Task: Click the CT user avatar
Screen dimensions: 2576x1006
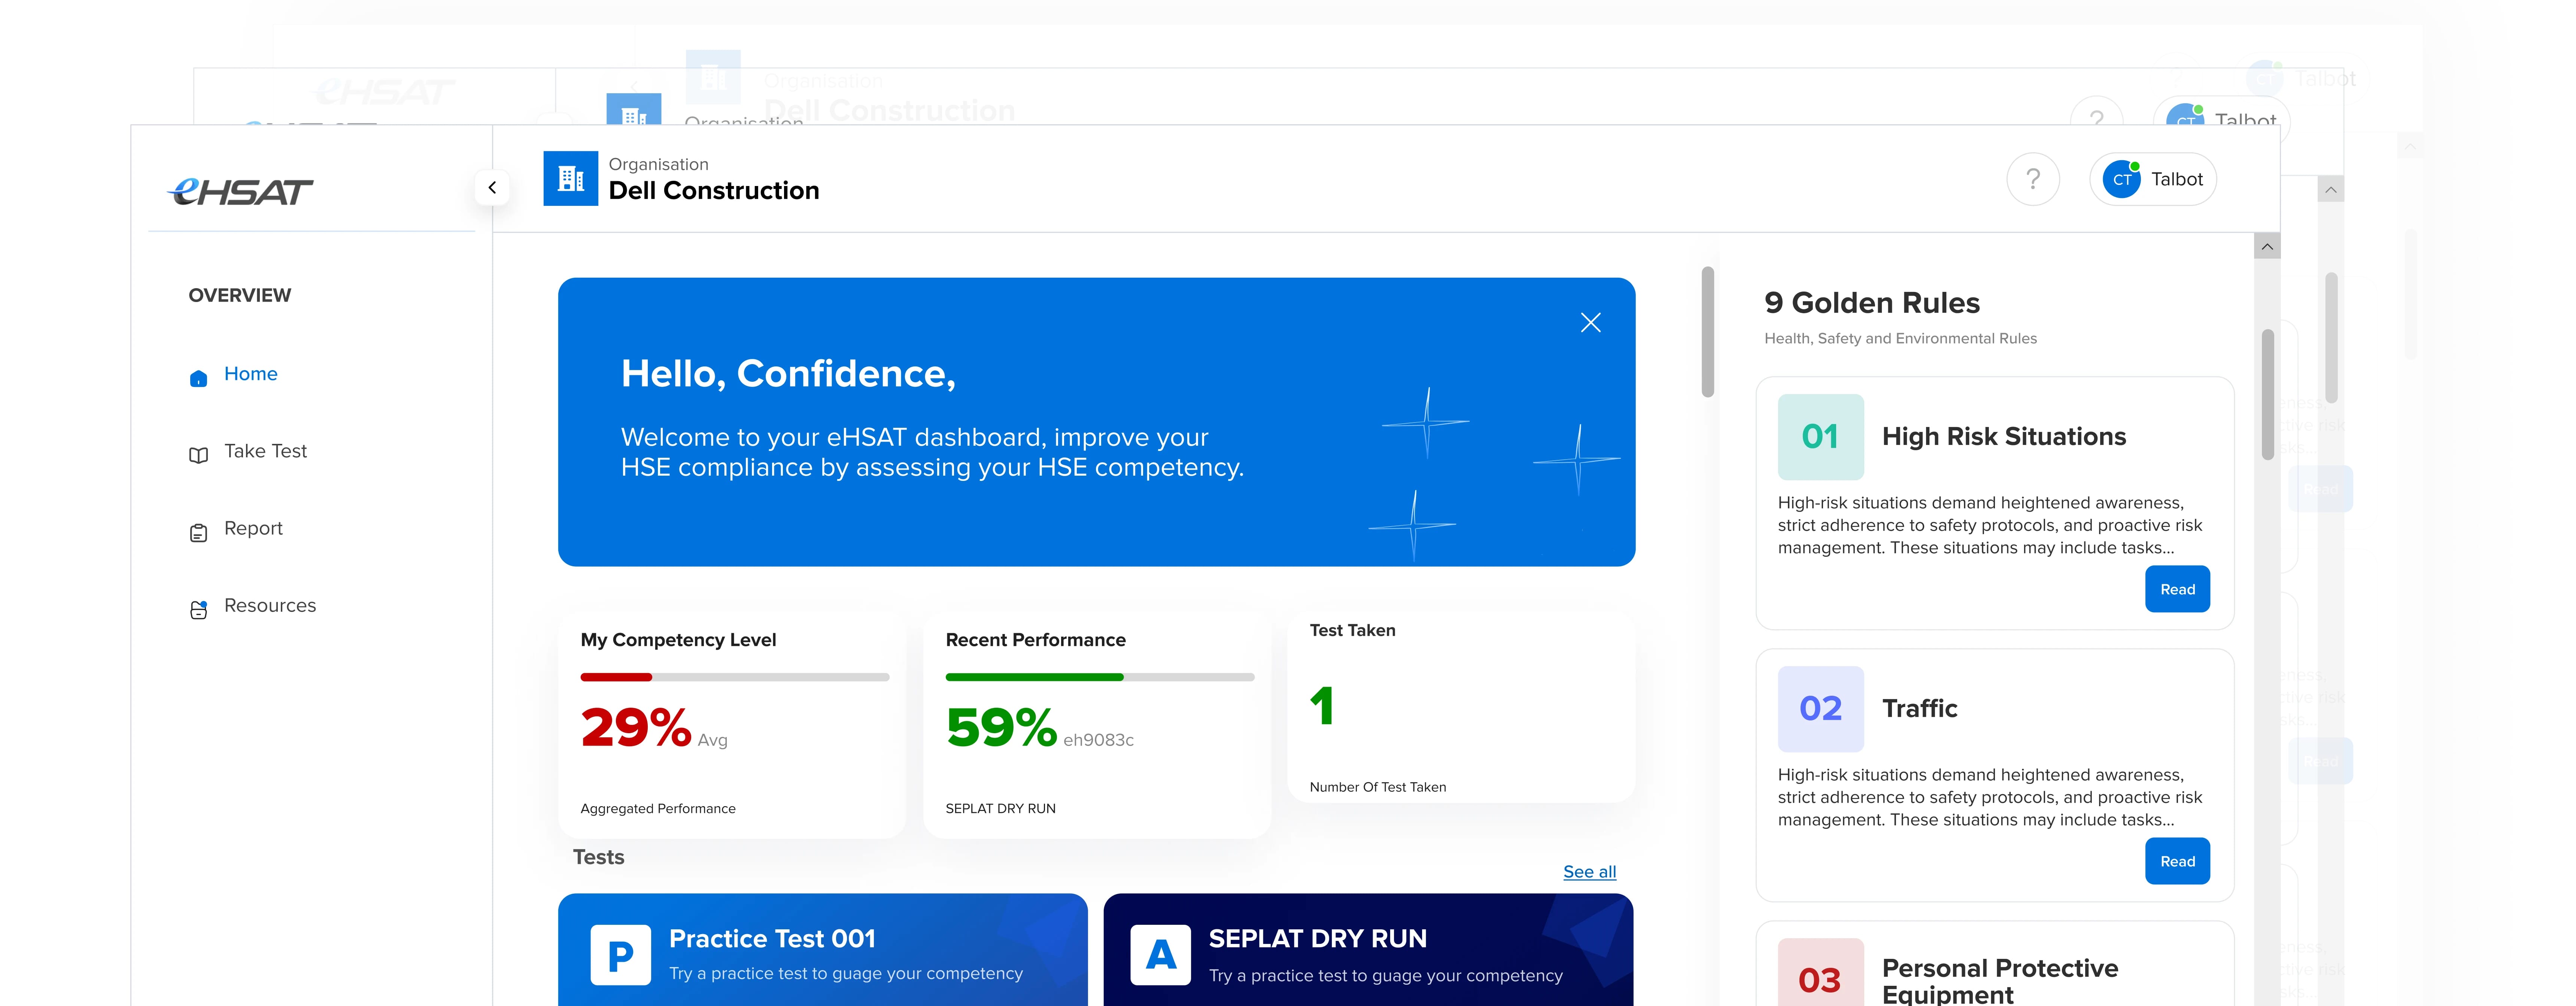Action: tap(2121, 179)
